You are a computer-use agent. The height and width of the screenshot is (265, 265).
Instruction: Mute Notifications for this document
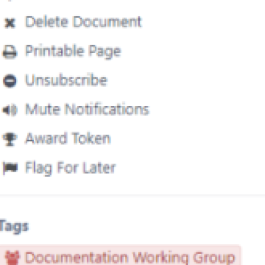(87, 109)
